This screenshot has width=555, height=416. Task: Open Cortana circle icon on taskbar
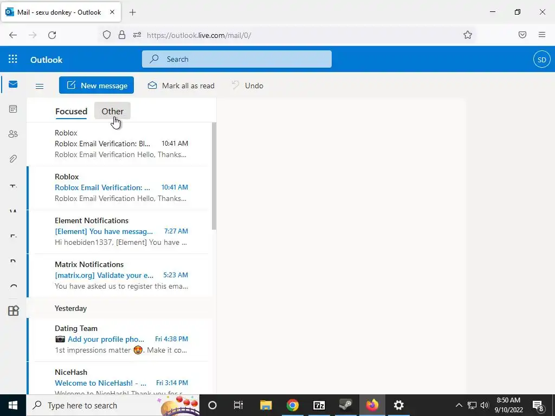click(x=212, y=405)
